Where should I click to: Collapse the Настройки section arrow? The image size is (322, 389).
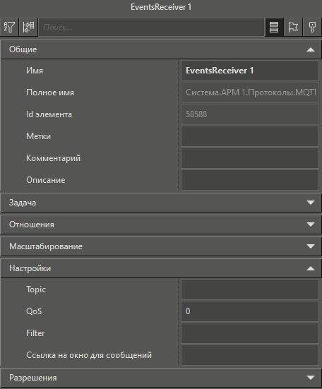tap(311, 268)
